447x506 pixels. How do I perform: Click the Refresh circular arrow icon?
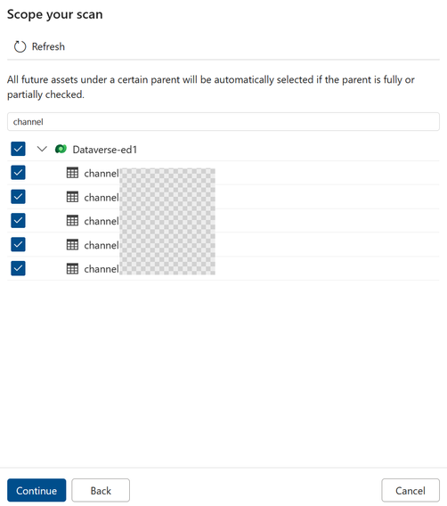point(20,47)
